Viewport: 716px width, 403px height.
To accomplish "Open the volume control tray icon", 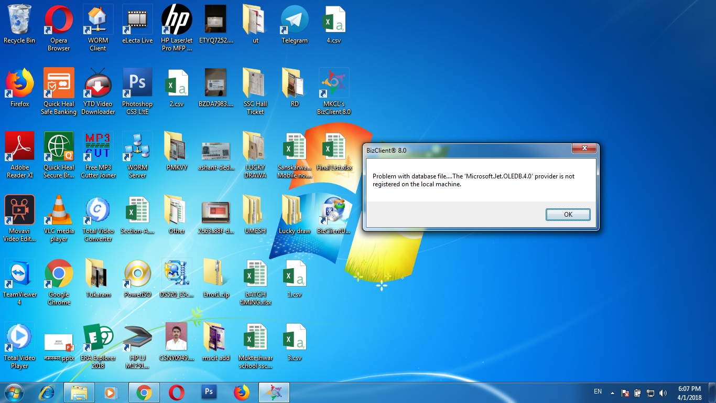I will pyautogui.click(x=663, y=393).
